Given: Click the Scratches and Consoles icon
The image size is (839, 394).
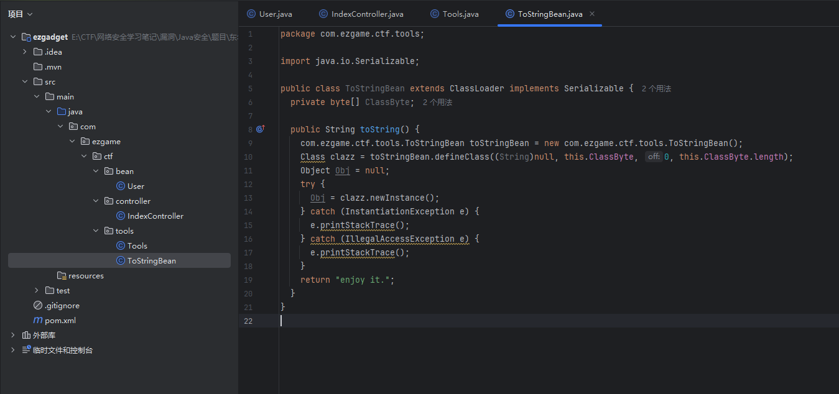Looking at the screenshot, I should 26,350.
